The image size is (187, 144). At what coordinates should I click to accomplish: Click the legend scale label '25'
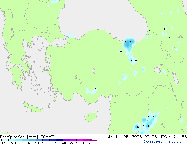coord(57,143)
